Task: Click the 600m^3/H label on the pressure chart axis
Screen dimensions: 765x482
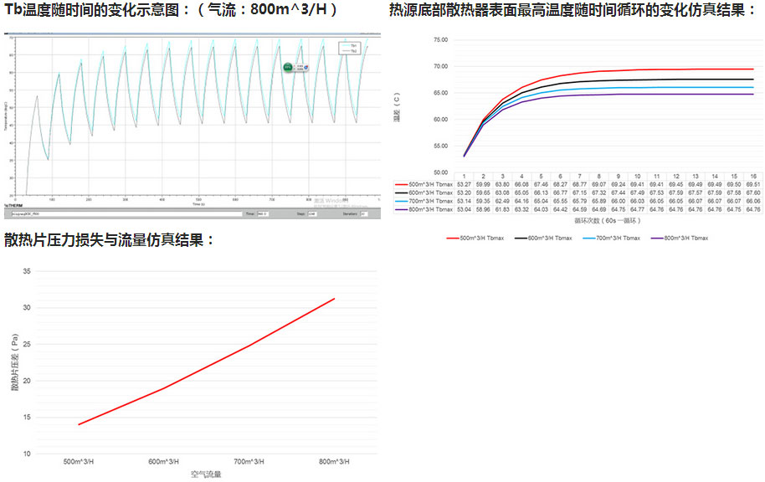Action: click(x=163, y=462)
